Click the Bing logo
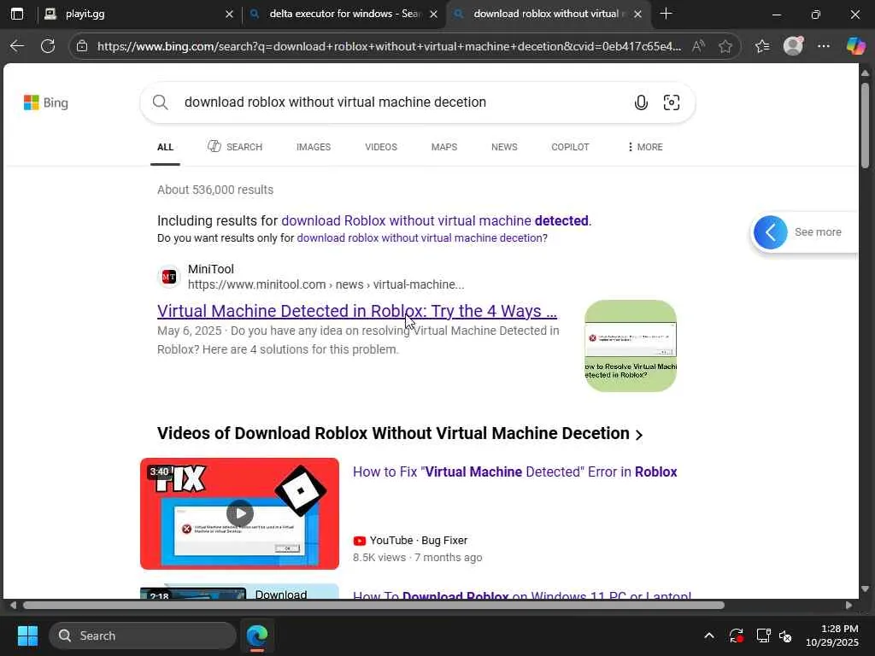 point(46,102)
